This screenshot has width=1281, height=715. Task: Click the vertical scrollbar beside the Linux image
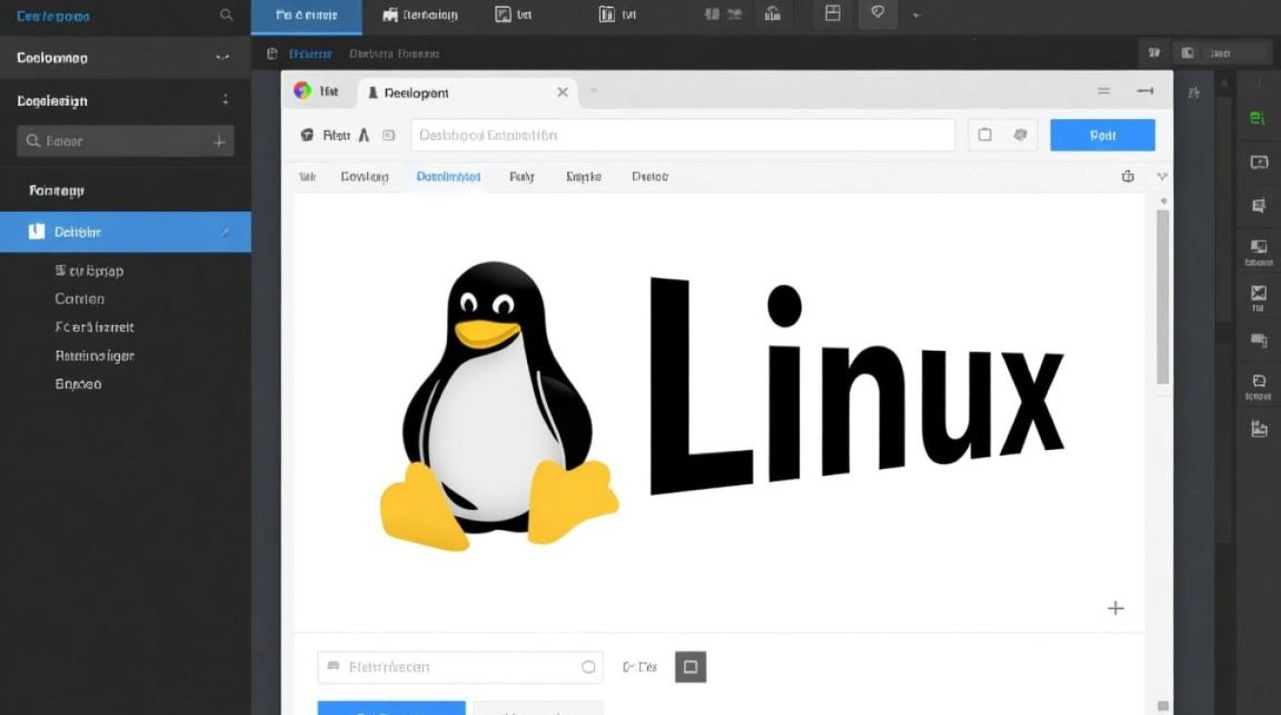click(1162, 296)
